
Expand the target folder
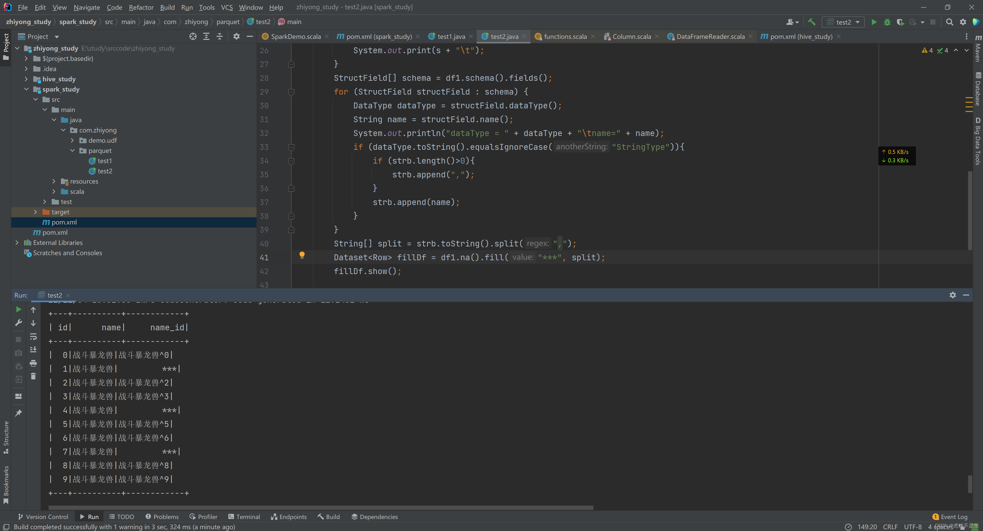tap(36, 212)
